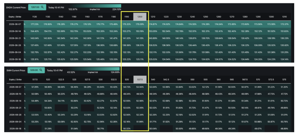Click the 53.55% implied vol cell
Screen dimensions: 299x136
coord(34,115)
